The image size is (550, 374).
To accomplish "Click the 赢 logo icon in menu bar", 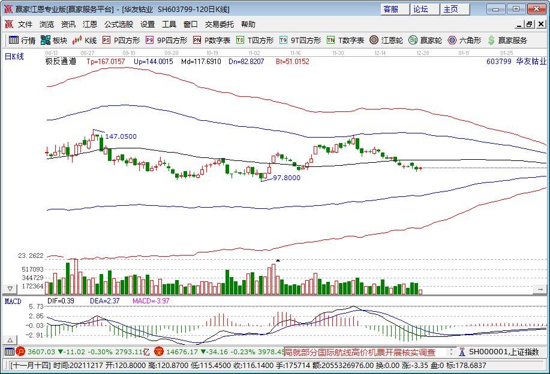I will point(9,24).
